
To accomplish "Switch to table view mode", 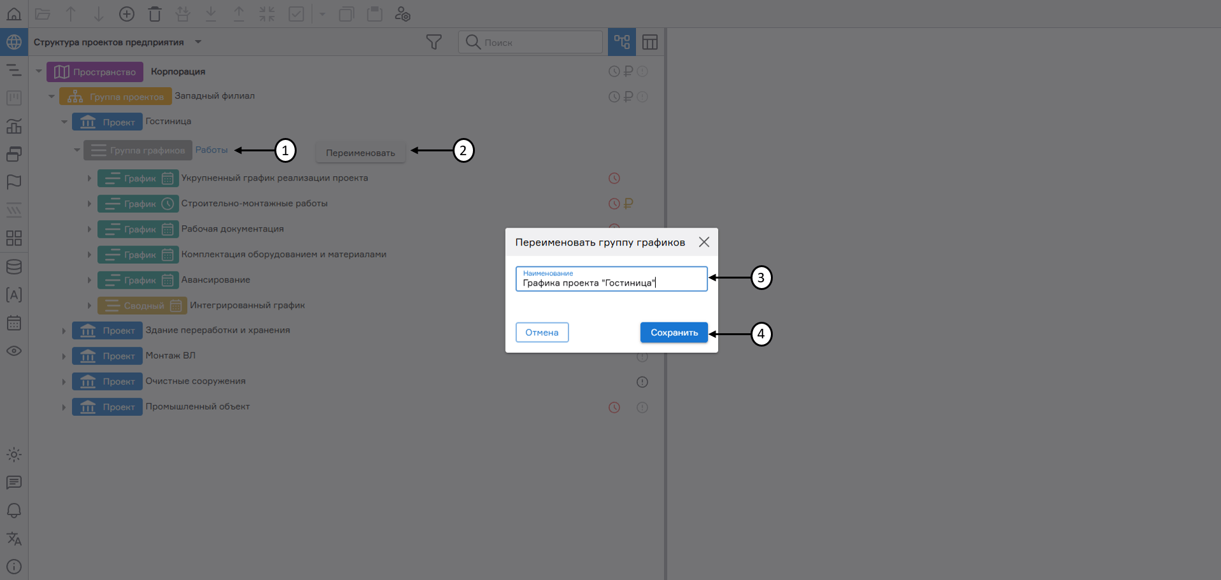I will point(650,42).
